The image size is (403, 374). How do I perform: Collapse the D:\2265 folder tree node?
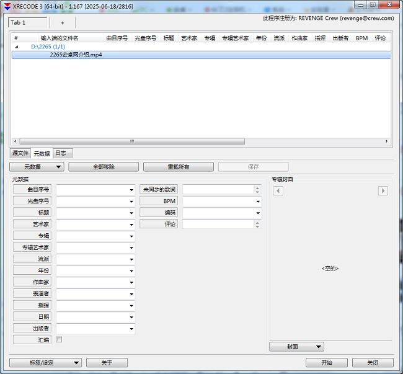16,47
